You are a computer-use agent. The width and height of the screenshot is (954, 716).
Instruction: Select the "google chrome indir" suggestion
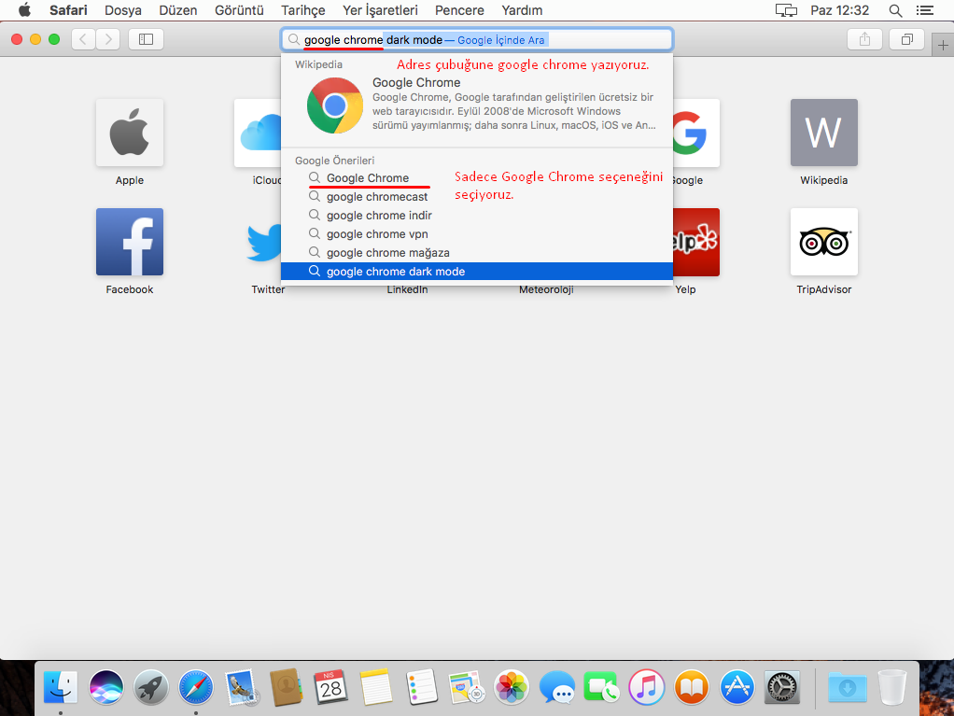[477, 216]
